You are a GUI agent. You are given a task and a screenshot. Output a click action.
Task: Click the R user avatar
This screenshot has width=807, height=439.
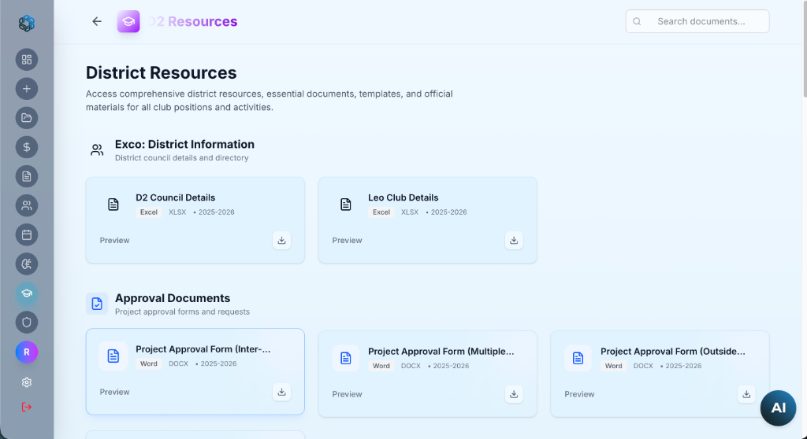(x=27, y=352)
